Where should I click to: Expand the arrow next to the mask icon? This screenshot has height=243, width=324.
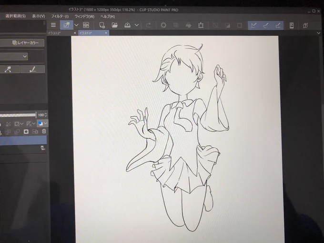(22, 124)
